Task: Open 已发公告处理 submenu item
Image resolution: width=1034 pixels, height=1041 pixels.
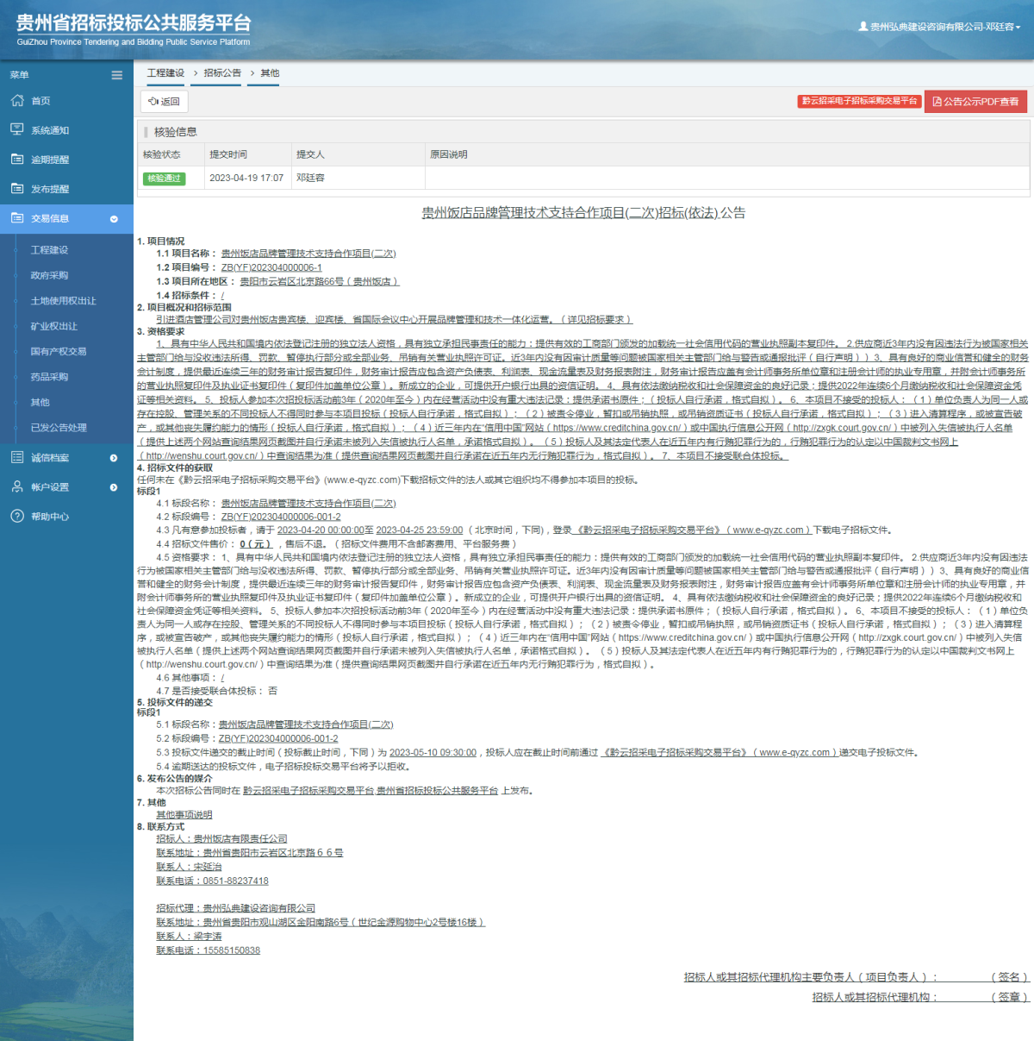Action: click(x=59, y=428)
